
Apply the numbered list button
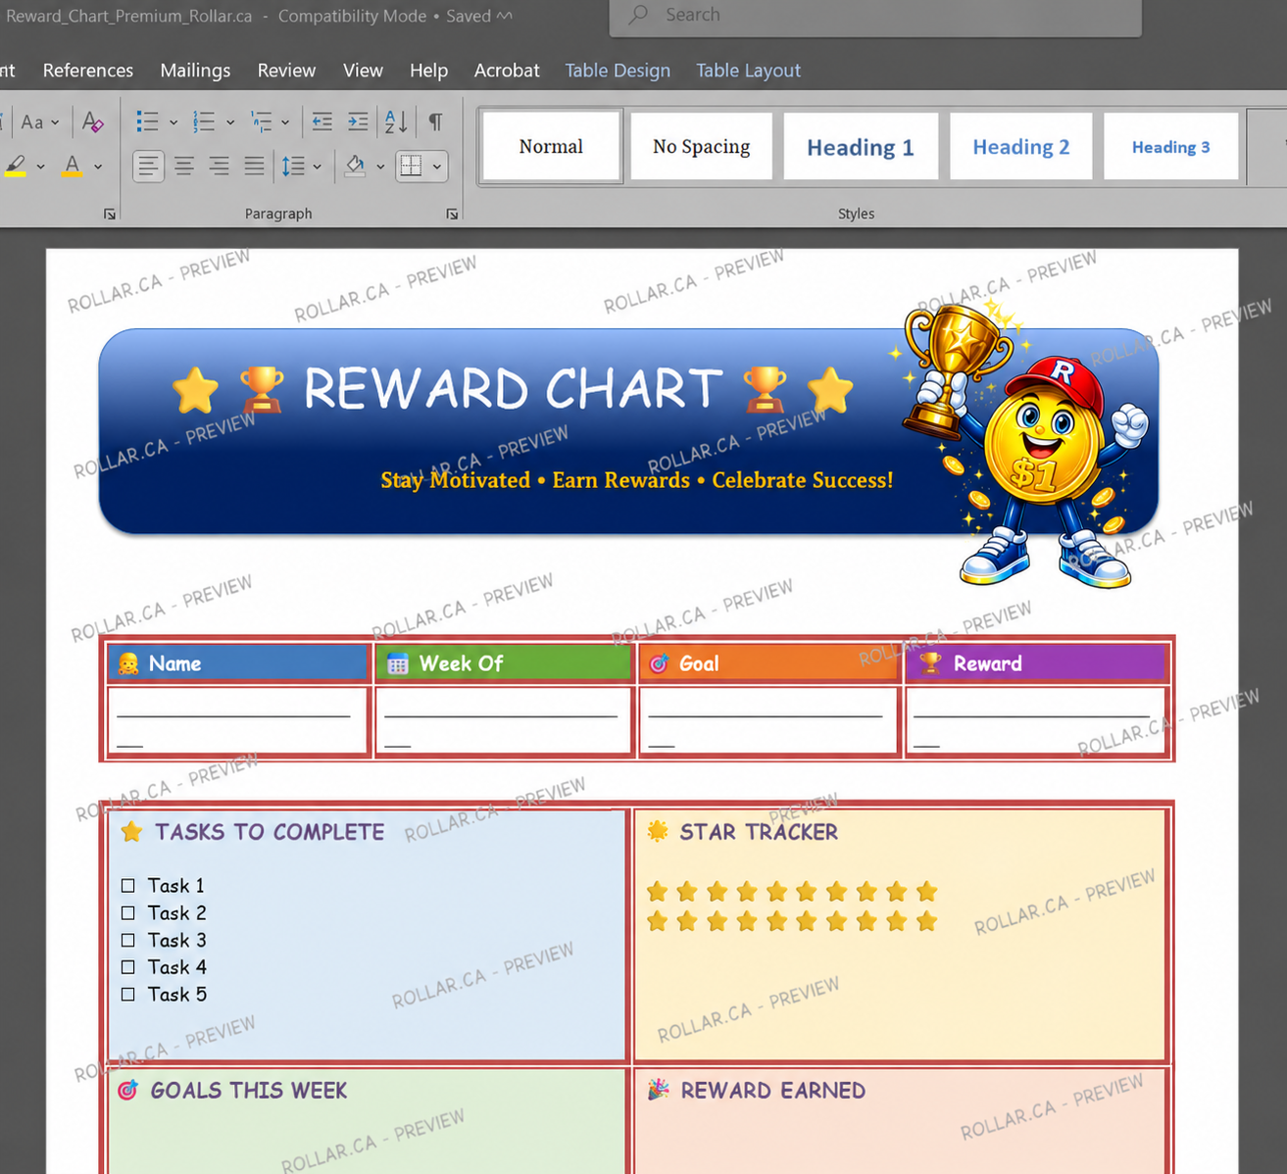pyautogui.click(x=204, y=122)
